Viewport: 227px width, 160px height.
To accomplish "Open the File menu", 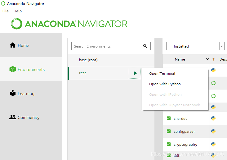I will (x=6, y=11).
